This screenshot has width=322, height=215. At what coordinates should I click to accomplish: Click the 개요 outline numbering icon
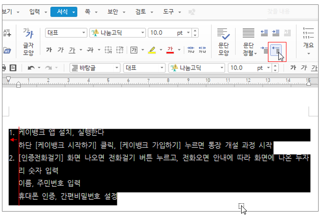(308, 33)
